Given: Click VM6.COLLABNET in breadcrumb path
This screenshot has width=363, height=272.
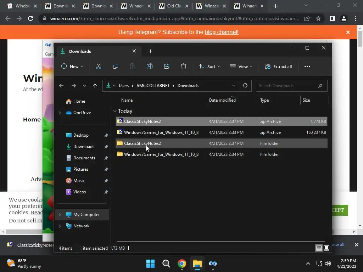Looking at the screenshot, I should click(x=153, y=86).
